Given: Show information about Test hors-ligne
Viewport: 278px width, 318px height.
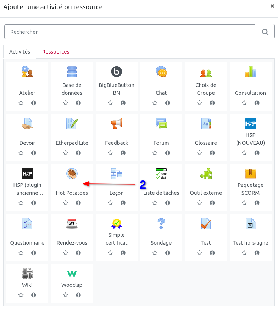Looking at the screenshot, I should [257, 253].
